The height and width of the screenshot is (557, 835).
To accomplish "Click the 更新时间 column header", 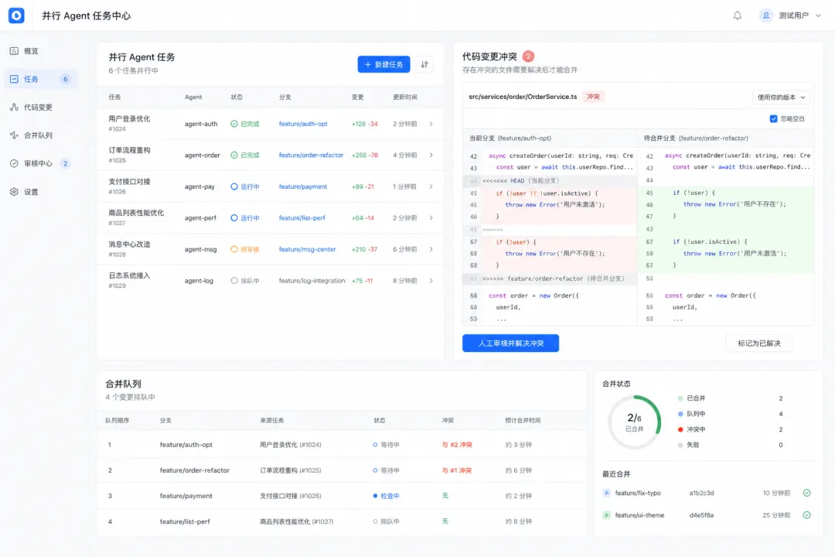I will (x=404, y=97).
